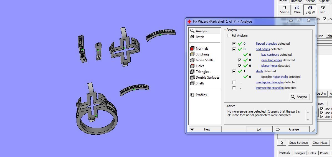The height and width of the screenshot is (157, 332).
Task: Toggle the shells detected checkbox
Action: coord(234,71)
